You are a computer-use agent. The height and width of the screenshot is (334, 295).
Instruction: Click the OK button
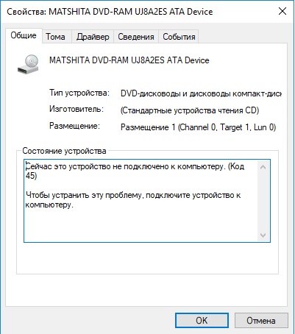[x=202, y=320]
